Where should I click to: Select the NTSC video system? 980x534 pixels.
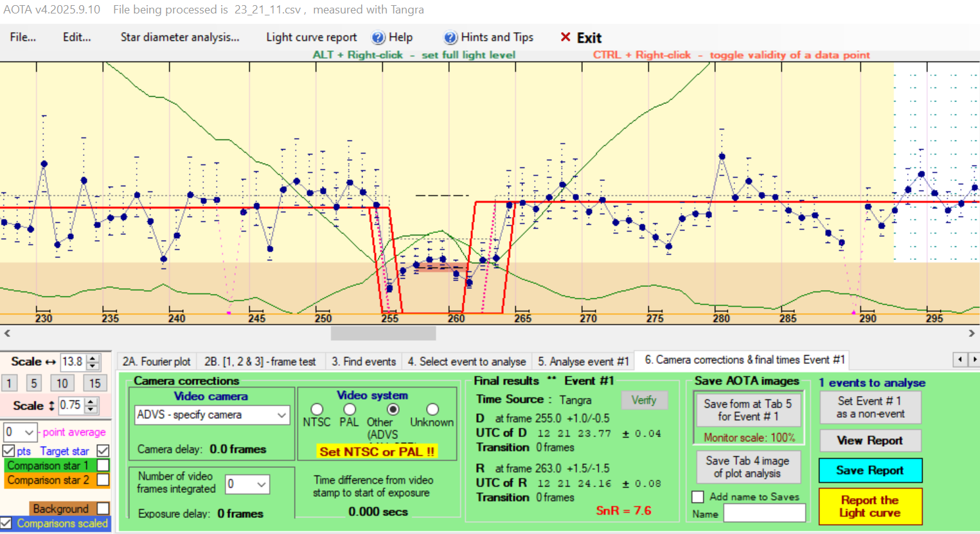[x=317, y=409]
